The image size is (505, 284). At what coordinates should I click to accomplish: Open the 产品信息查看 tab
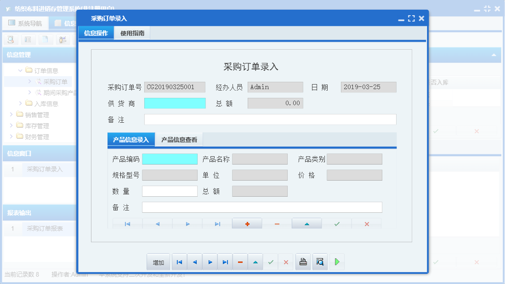[x=179, y=139]
